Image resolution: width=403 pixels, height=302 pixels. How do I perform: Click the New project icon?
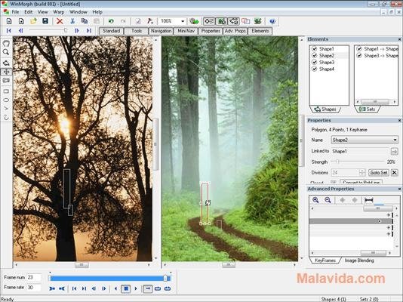tap(9, 21)
